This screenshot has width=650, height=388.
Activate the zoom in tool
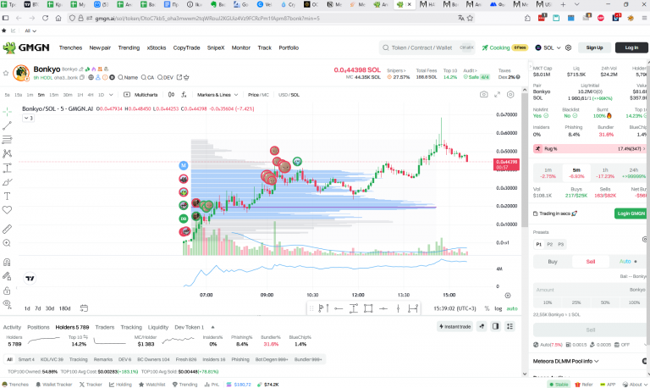pyautogui.click(x=7, y=243)
